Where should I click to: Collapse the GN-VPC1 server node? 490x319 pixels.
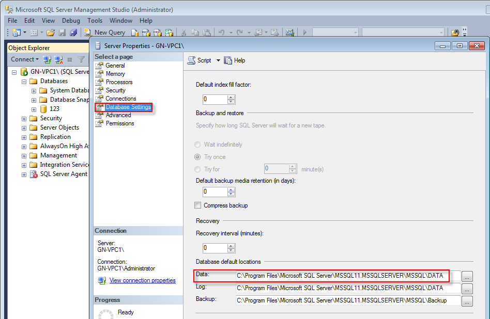click(x=14, y=72)
